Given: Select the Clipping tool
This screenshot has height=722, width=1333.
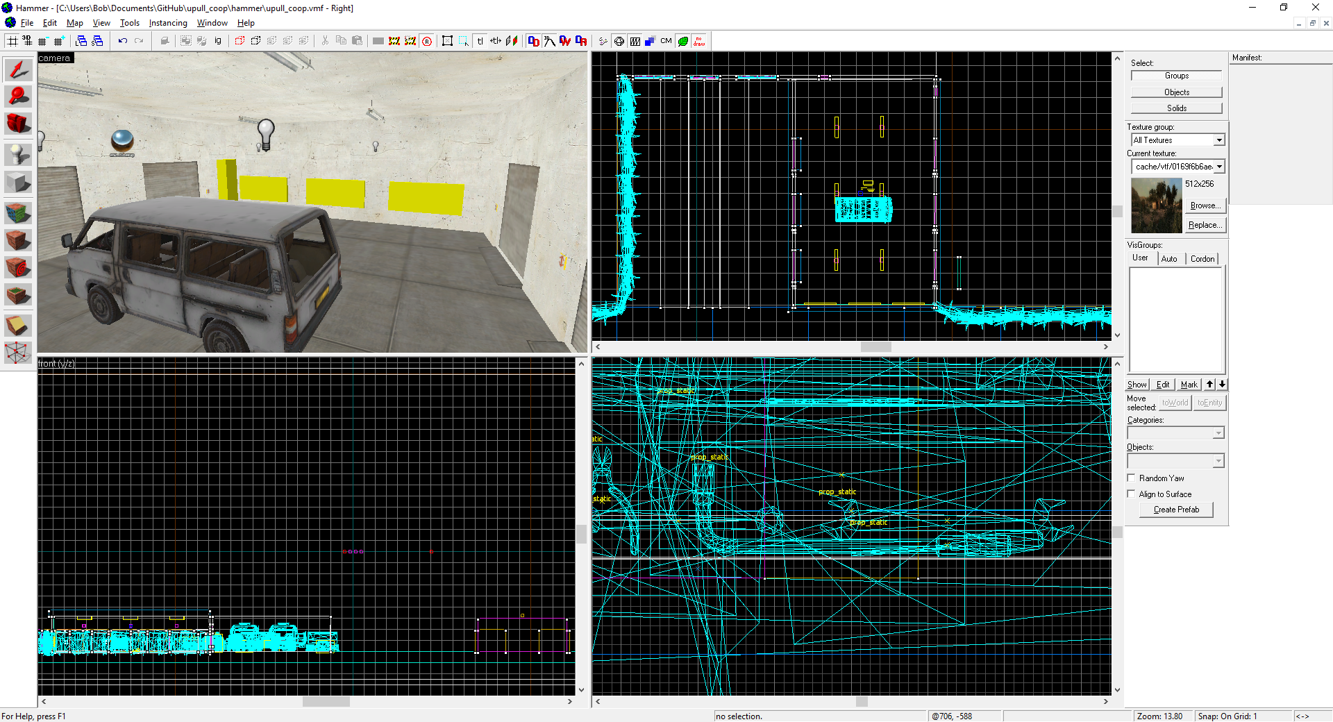Looking at the screenshot, I should click(x=18, y=325).
